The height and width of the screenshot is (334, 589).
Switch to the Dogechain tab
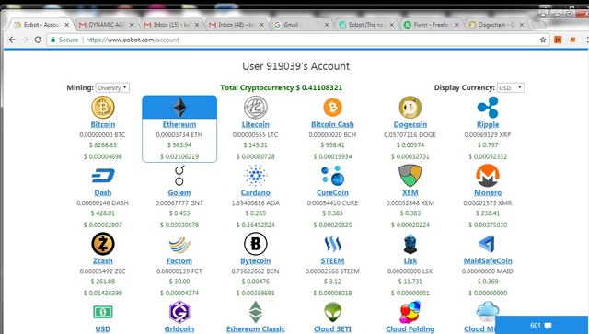pos(497,25)
